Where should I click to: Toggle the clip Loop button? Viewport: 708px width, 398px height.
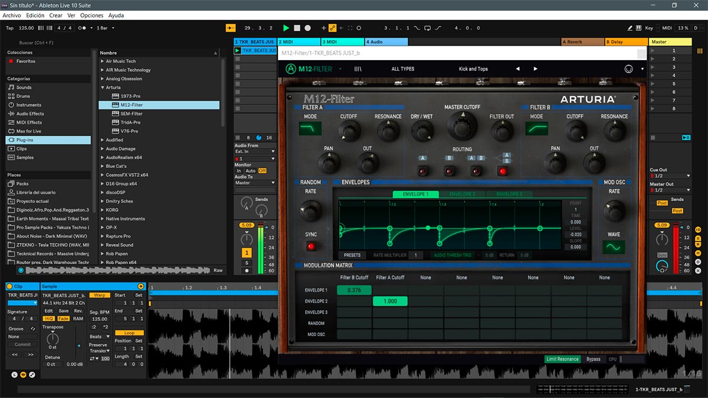[x=129, y=333]
